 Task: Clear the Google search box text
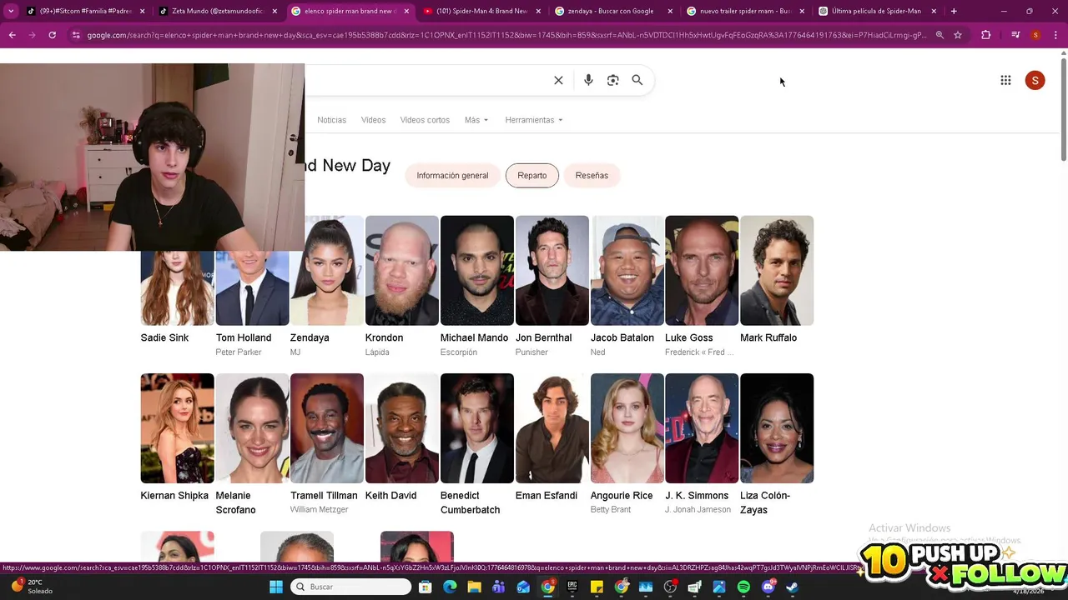(x=558, y=80)
